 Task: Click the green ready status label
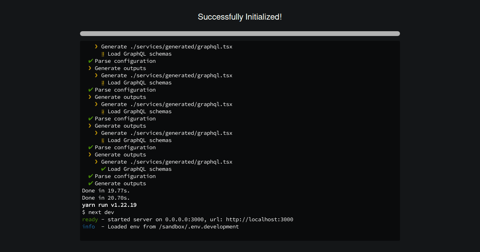pyautogui.click(x=90, y=219)
